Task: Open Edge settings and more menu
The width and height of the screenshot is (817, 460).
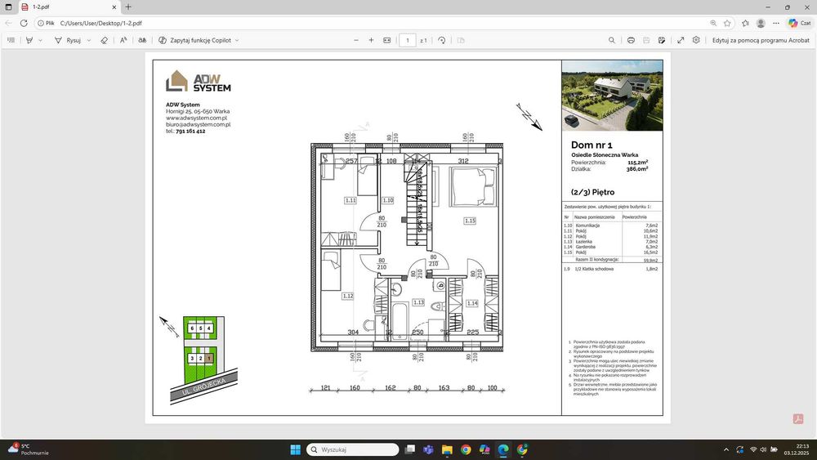Action: tap(776, 23)
